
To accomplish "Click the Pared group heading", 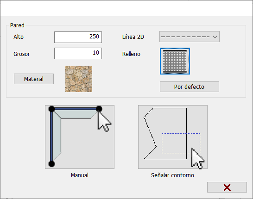I will pyautogui.click(x=17, y=25).
